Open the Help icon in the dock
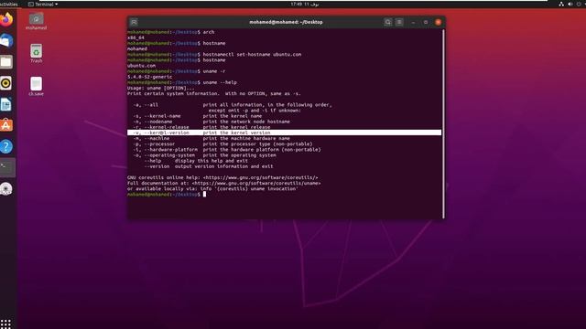This screenshot has width=586, height=329. pos(6,146)
